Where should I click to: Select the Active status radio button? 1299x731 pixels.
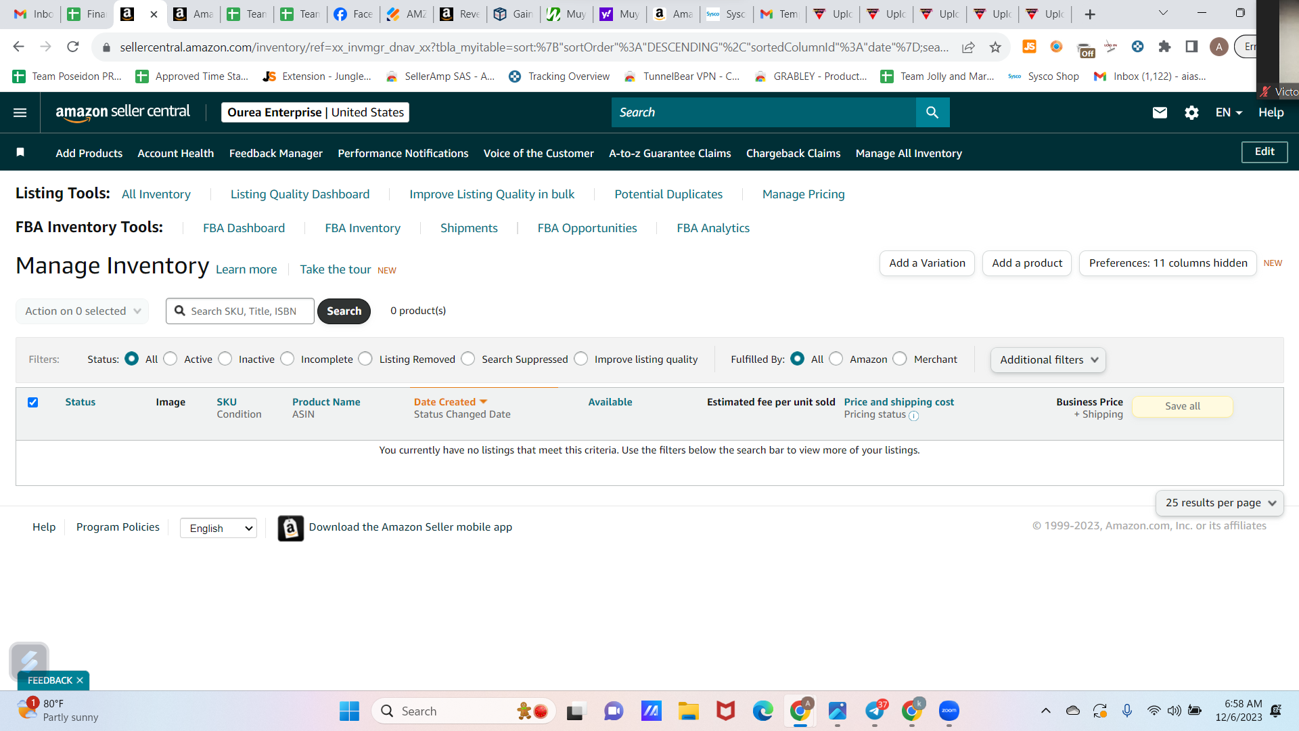(170, 359)
